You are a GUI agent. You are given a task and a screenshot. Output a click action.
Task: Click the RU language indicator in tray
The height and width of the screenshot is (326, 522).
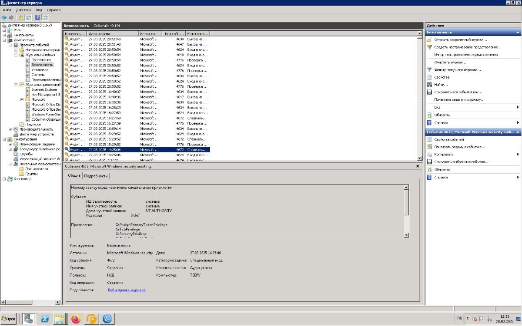coord(459,318)
